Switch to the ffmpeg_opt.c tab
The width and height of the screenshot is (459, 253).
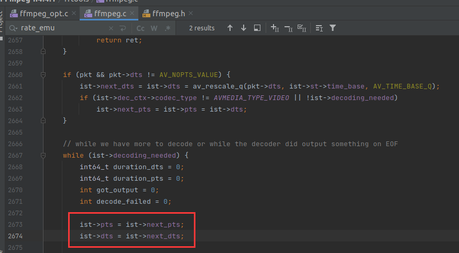pyautogui.click(x=40, y=13)
